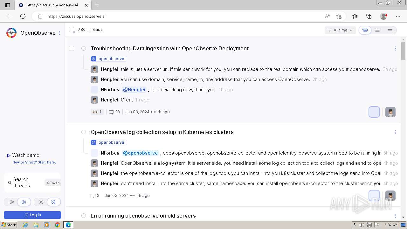Screen dimensions: 407x229
Task: Open Troubleshooting Data Ingestion with OpenObserve Deployment thread
Action: (170, 48)
